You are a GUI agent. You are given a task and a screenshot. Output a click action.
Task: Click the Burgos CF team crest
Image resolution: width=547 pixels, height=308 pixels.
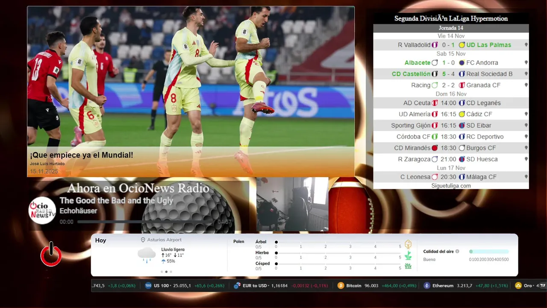coord(462,148)
